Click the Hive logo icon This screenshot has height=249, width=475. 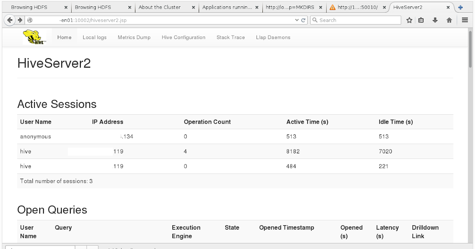34,36
